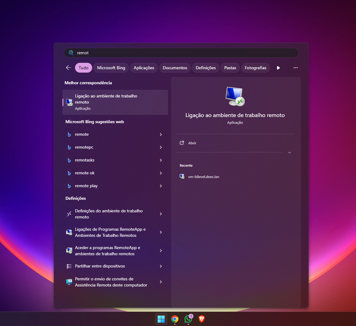Expand the chevron for "remote ok" suggestion

161,173
